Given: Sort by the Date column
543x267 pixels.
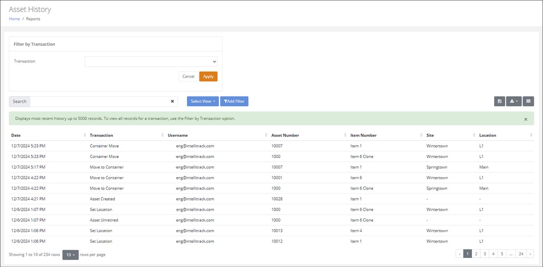Looking at the screenshot, I should (x=48, y=135).
